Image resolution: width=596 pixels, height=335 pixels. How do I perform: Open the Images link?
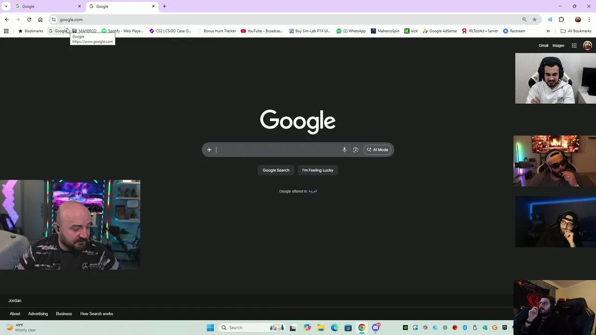pyautogui.click(x=558, y=46)
